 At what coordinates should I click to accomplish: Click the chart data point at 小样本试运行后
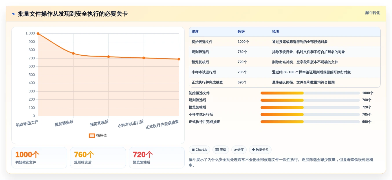144,58
